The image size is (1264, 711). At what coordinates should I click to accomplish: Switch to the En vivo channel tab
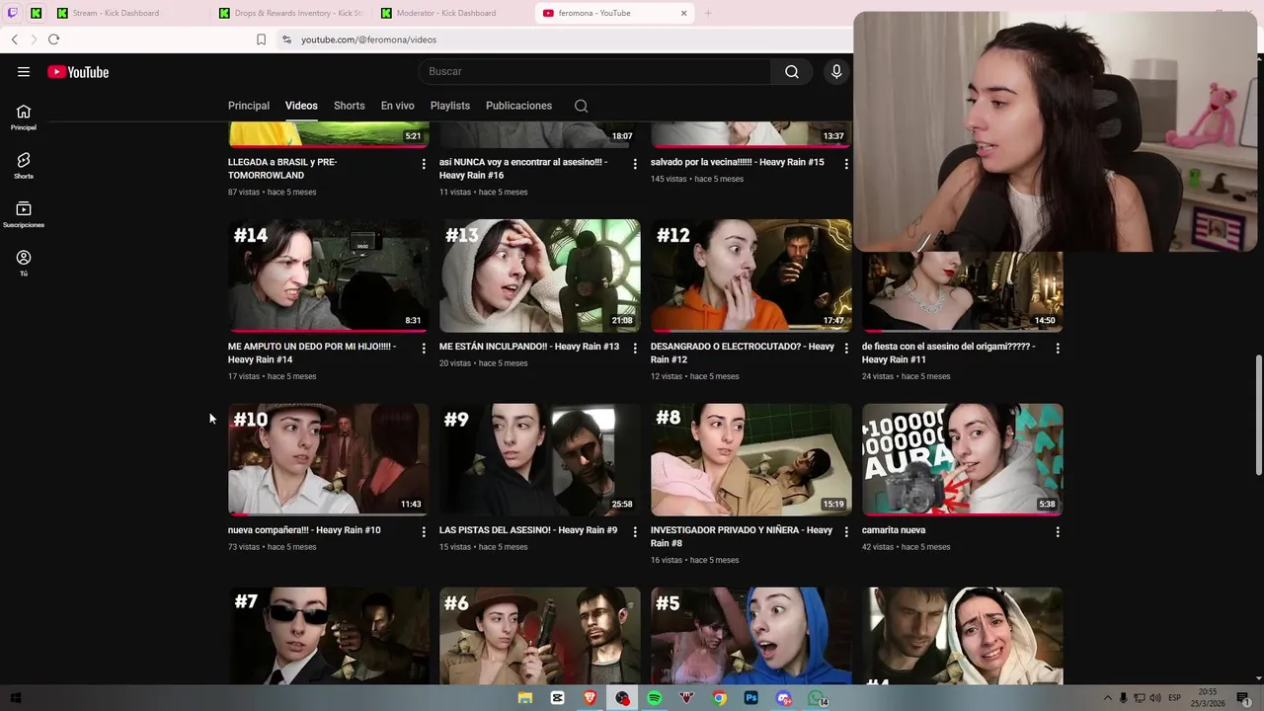point(398,106)
